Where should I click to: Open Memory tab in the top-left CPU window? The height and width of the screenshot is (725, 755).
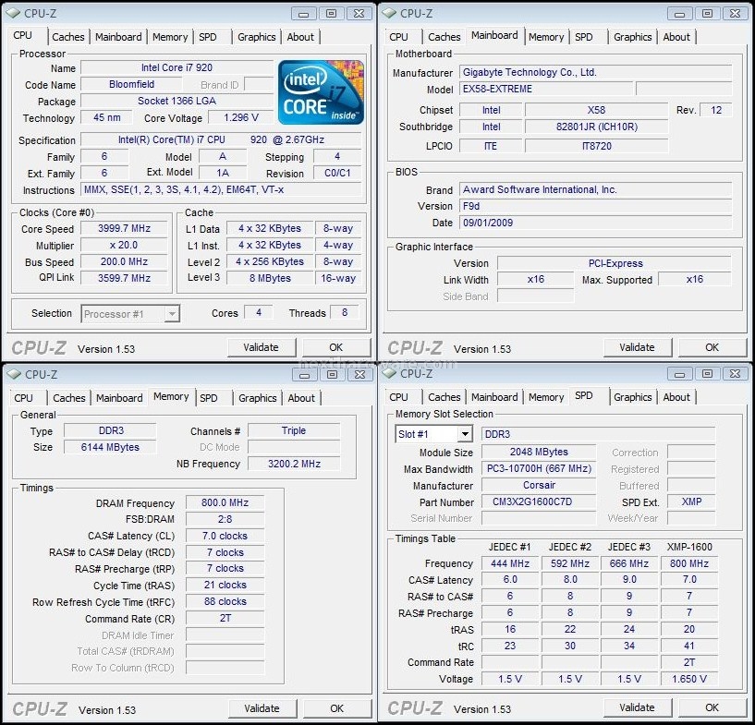(x=170, y=37)
